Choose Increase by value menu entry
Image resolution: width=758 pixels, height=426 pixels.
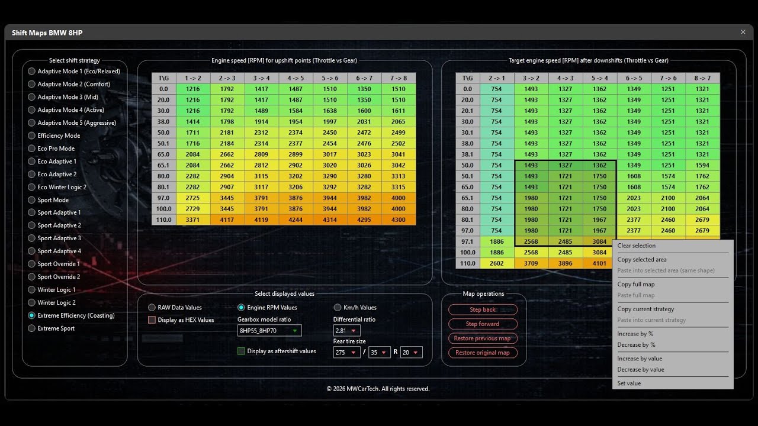tap(673, 359)
